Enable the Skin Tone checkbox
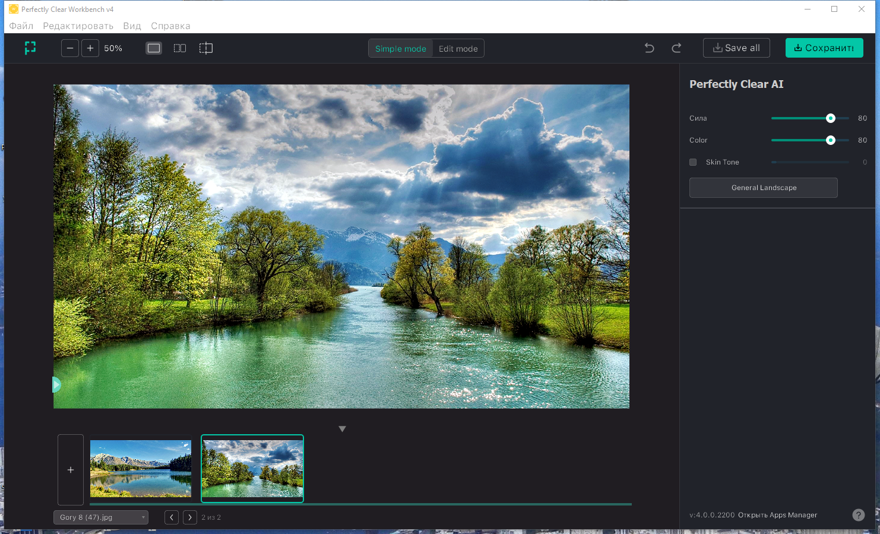Image resolution: width=880 pixels, height=534 pixels. pos(693,162)
